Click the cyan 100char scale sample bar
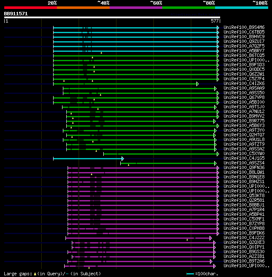272x277 pixels. tap(190, 274)
